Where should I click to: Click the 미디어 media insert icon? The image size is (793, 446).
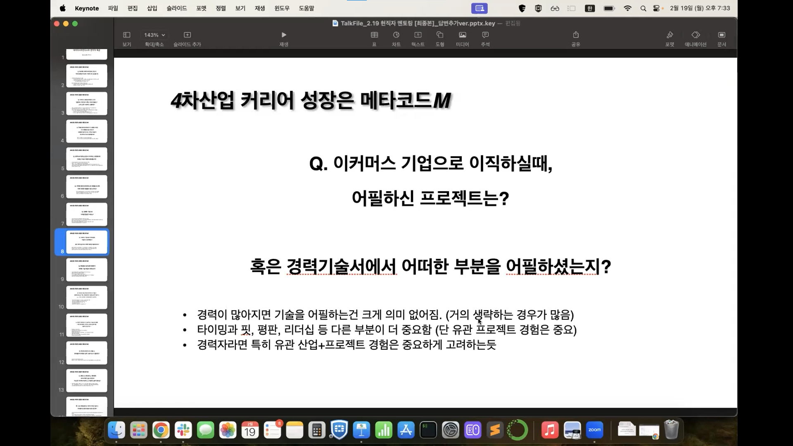[462, 35]
